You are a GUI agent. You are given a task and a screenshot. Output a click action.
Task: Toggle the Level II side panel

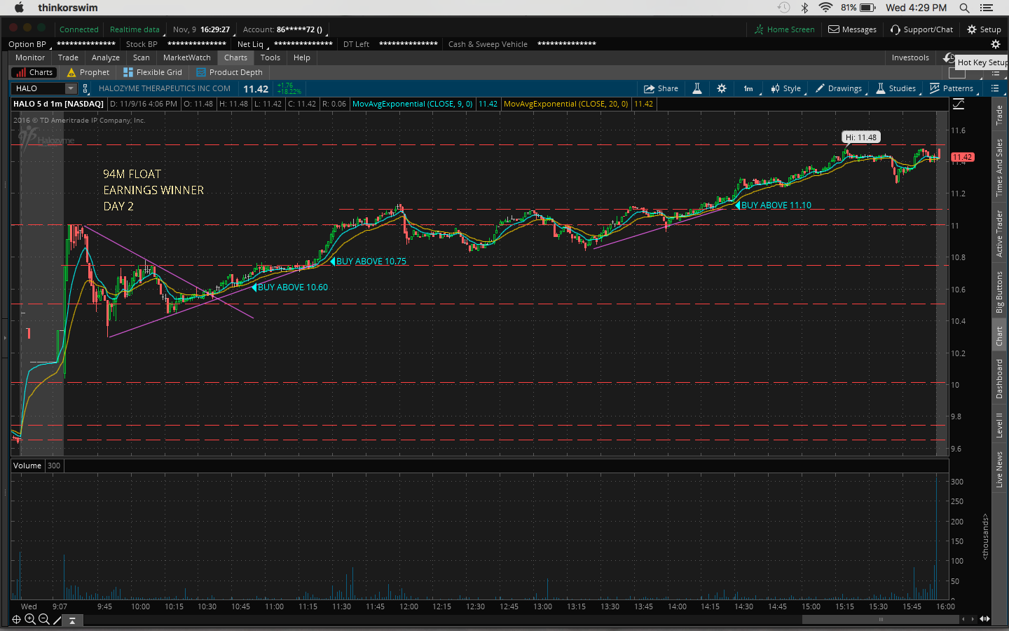(x=999, y=425)
